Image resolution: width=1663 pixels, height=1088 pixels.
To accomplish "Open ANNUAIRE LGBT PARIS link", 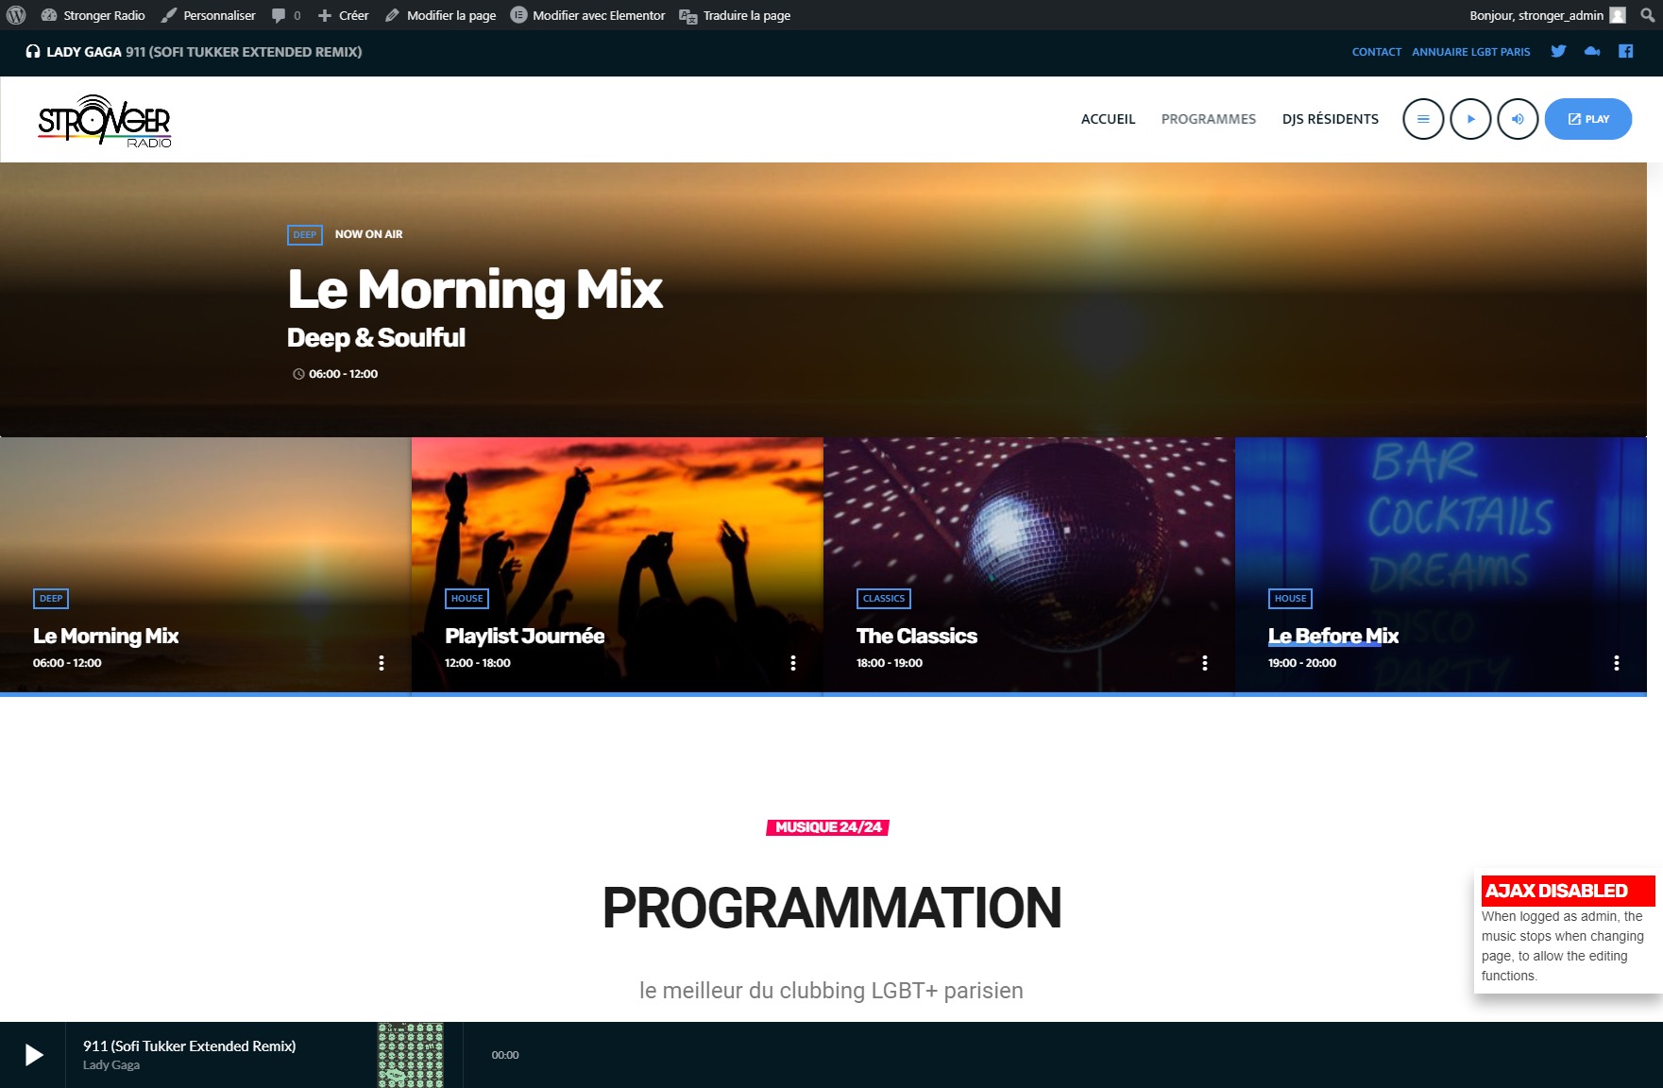I will point(1470,52).
